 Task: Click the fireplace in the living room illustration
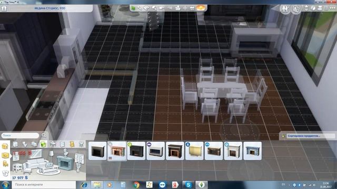pos(65,163)
